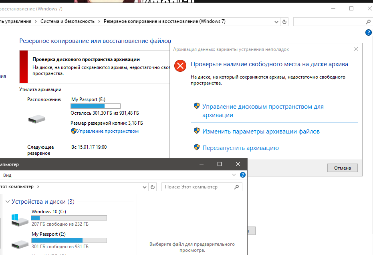Click the magnifier in Explorer search box
The image size is (373, 255).
[x=237, y=187]
